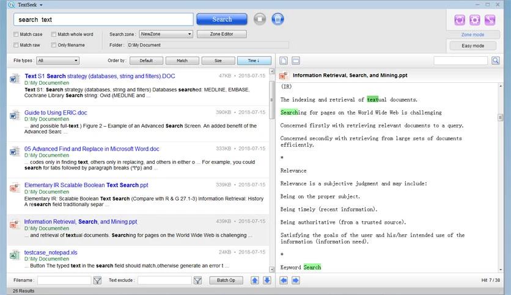
Task: Open the Search zone NewZone dropdown
Action: [165, 34]
